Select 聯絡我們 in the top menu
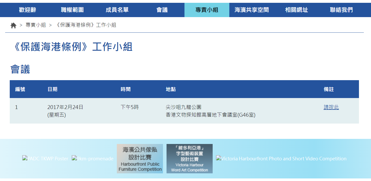The height and width of the screenshot is (181, 371). [x=341, y=10]
